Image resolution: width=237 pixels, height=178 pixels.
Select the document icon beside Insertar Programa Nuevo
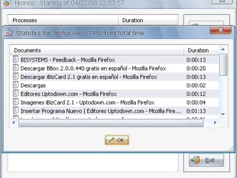click(16, 110)
